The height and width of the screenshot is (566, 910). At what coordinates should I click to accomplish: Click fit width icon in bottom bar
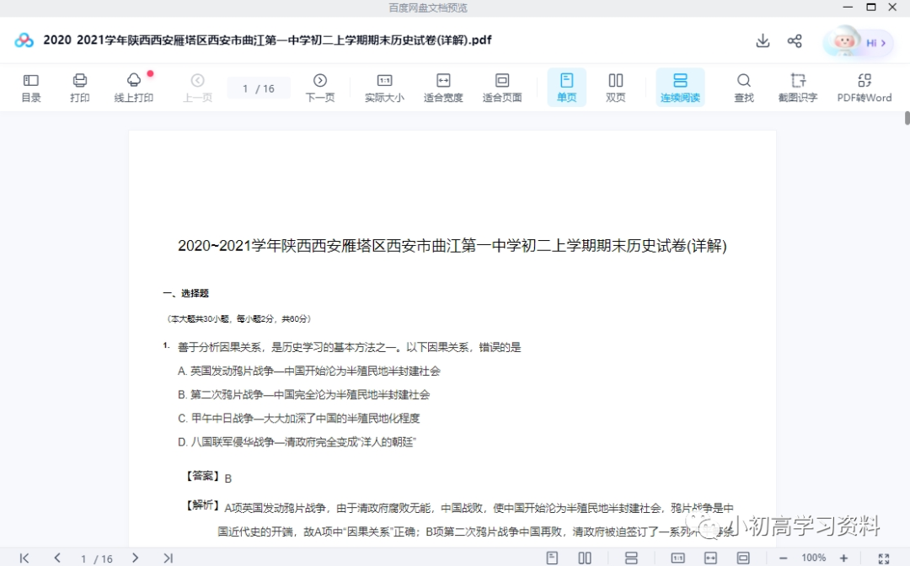click(710, 558)
